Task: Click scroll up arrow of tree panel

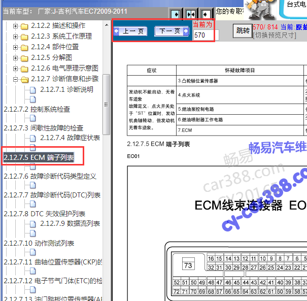Action: pos(107,25)
